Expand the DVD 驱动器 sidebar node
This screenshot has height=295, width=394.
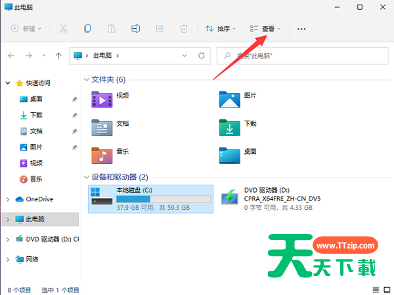click(8, 239)
